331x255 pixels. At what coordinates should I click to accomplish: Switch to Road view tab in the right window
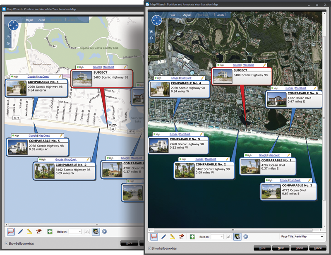click(173, 15)
